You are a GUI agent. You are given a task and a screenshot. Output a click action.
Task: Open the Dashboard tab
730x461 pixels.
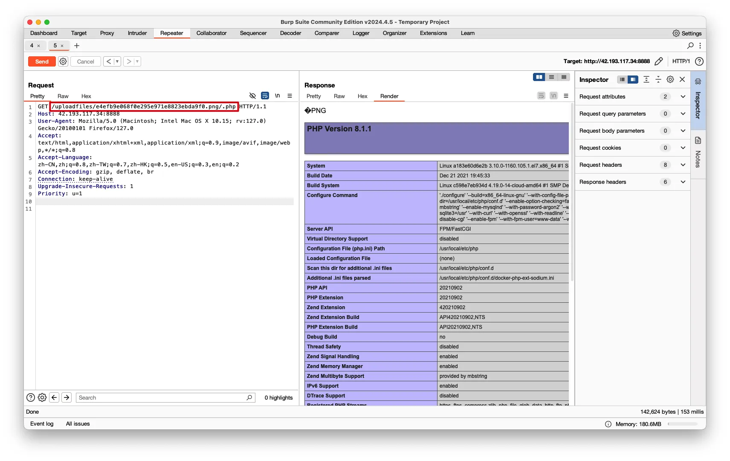click(x=44, y=33)
